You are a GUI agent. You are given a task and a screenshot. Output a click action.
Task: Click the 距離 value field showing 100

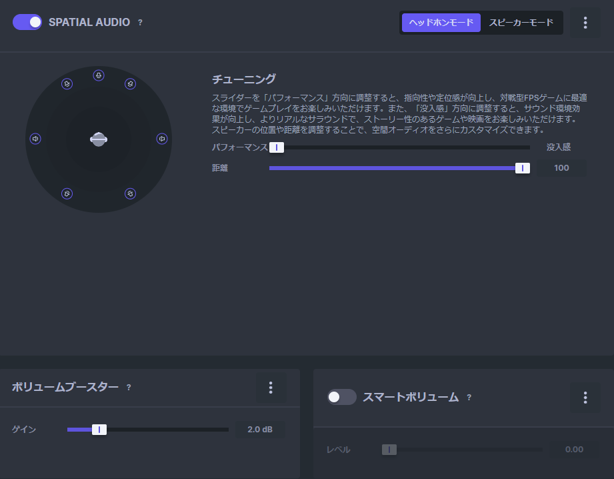tap(561, 168)
